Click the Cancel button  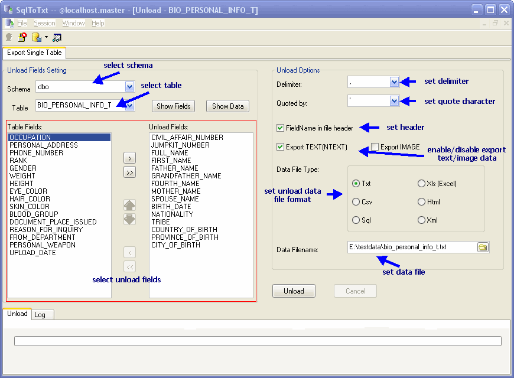(355, 291)
